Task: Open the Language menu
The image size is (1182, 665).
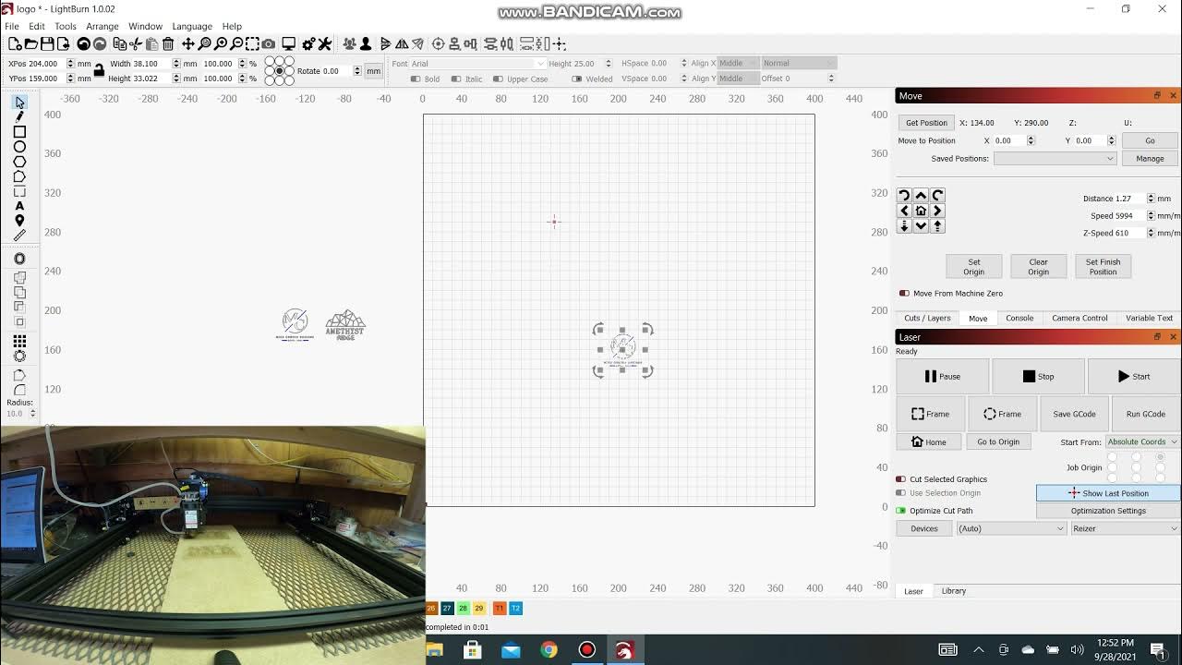Action: click(191, 26)
